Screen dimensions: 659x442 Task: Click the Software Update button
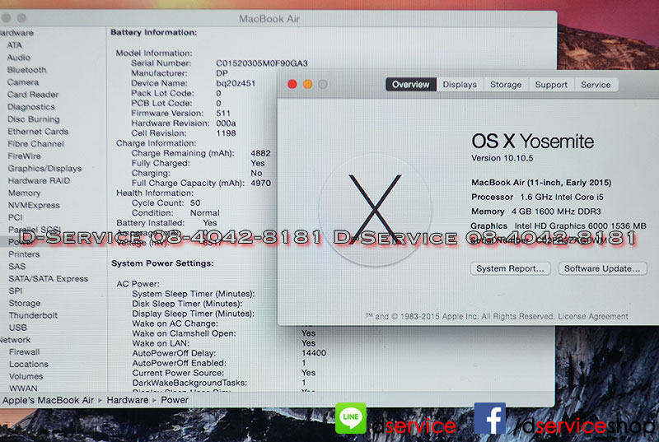coord(602,268)
